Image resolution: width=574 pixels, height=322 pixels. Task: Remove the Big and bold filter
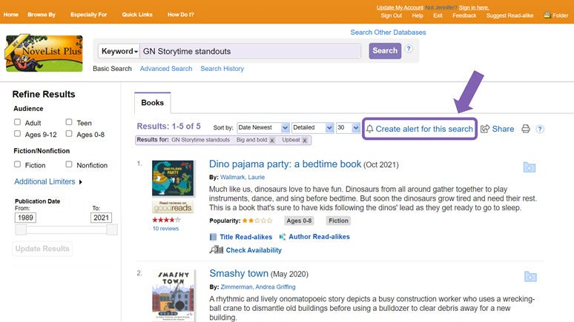(x=272, y=140)
